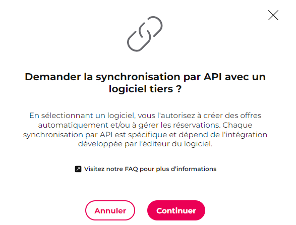Confirm with the Continuer button
The image size is (296, 225).
(176, 210)
